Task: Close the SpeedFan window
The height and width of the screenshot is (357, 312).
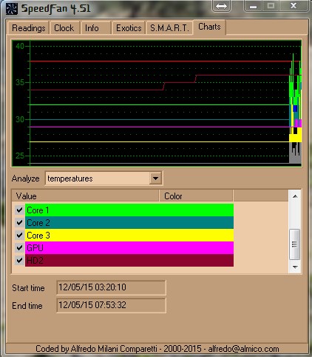Action: pos(294,6)
